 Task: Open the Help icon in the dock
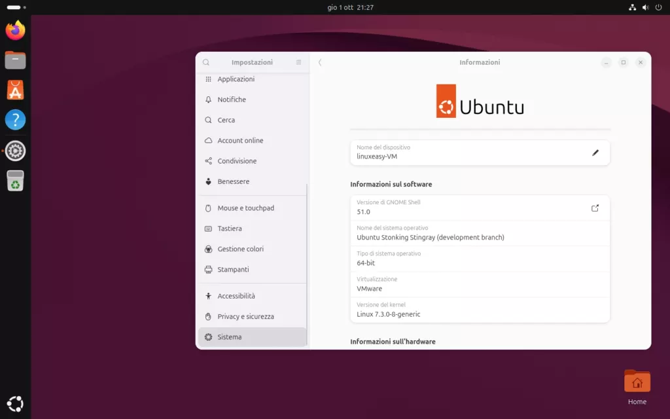[x=16, y=120]
